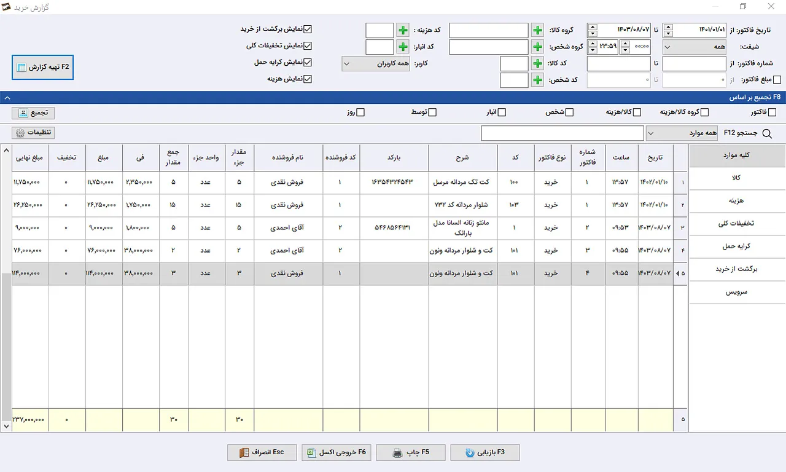Click the stepper on end date ۱۴۰۳/۰۸/۰۷

[593, 30]
